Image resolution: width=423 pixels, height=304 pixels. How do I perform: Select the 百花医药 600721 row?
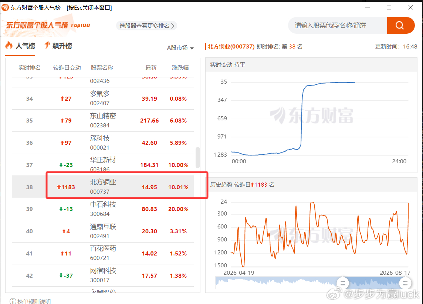103,253
